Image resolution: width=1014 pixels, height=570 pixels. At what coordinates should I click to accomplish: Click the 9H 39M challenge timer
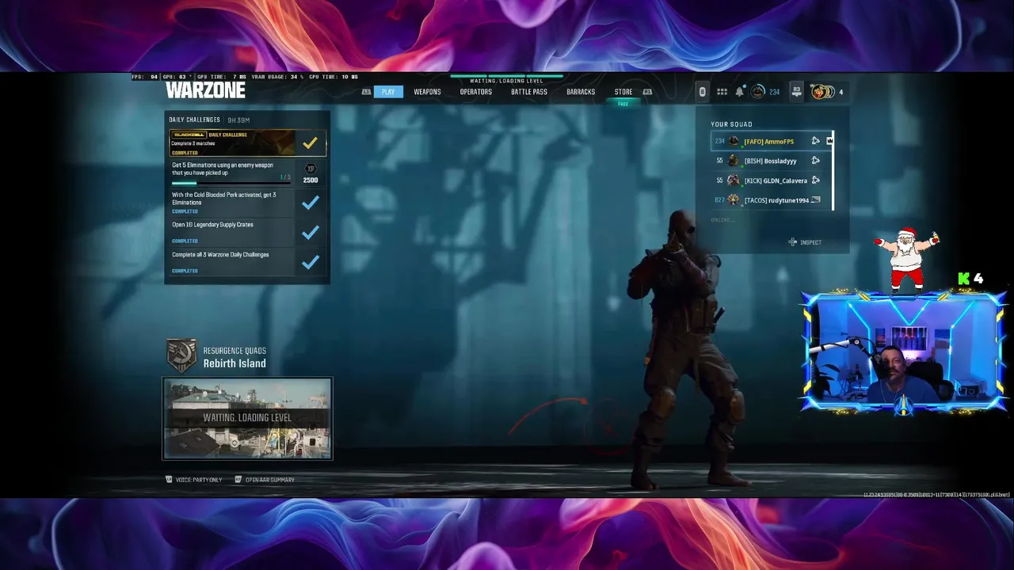[238, 120]
